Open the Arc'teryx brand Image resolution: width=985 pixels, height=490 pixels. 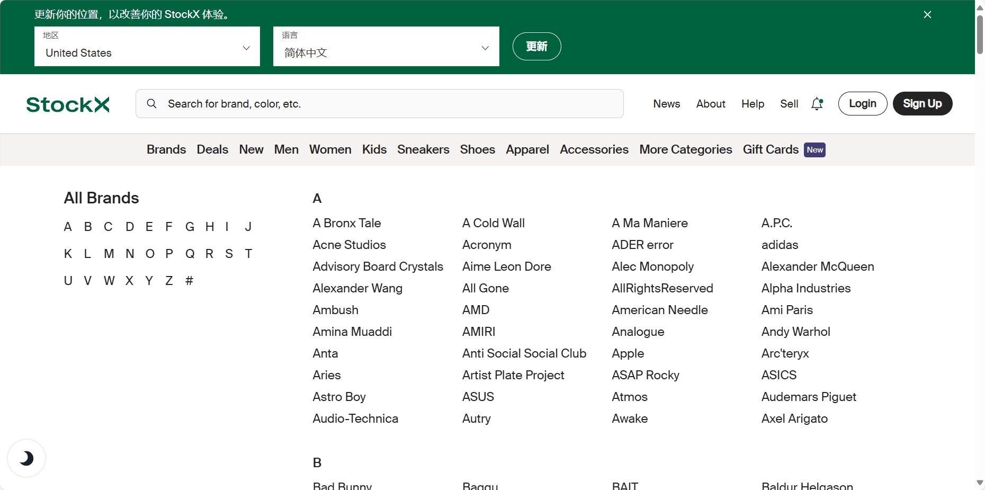pos(785,354)
